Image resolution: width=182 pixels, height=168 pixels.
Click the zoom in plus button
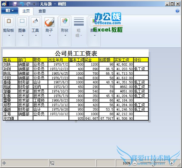coord(172,163)
